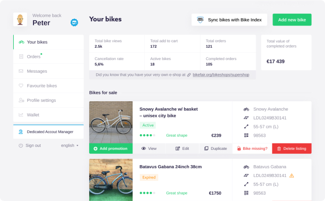Click Peter's profile avatar
This screenshot has height=201, width=325.
pyautogui.click(x=20, y=20)
